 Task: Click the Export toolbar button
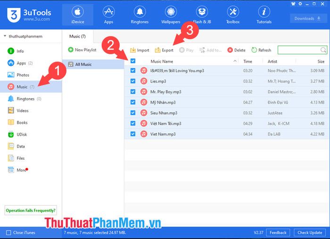(164, 50)
